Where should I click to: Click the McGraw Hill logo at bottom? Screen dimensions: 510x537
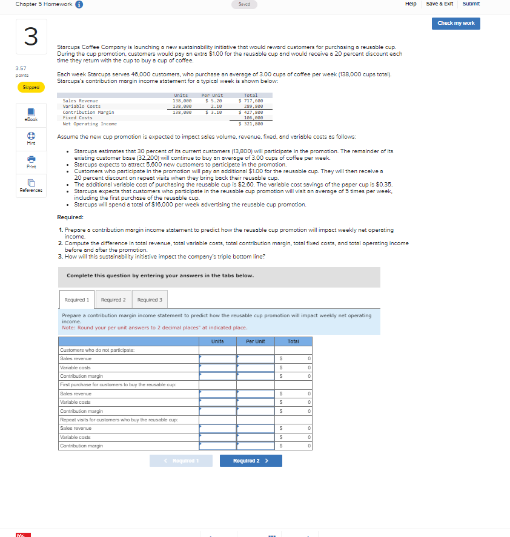[x=23, y=535]
